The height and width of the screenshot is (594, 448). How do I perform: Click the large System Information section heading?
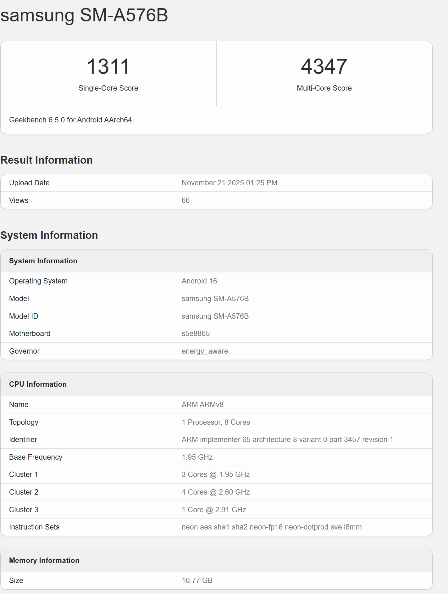(49, 235)
